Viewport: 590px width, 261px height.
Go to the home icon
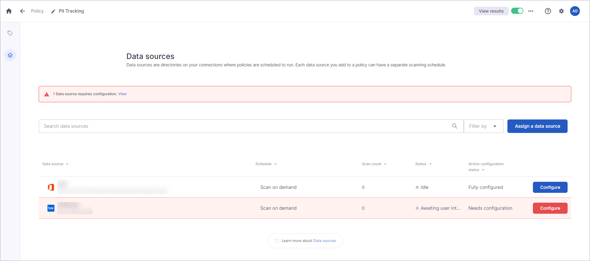(x=9, y=11)
